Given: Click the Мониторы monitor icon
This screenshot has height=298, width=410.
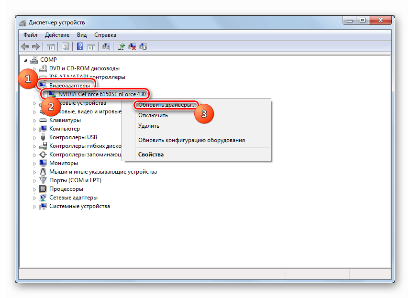Looking at the screenshot, I should (43, 163).
